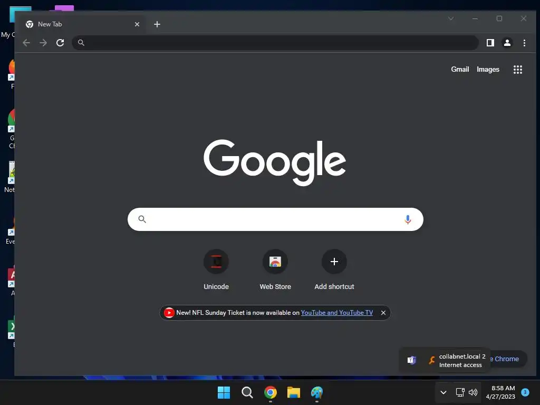Click the network status tray icon

[460, 392]
